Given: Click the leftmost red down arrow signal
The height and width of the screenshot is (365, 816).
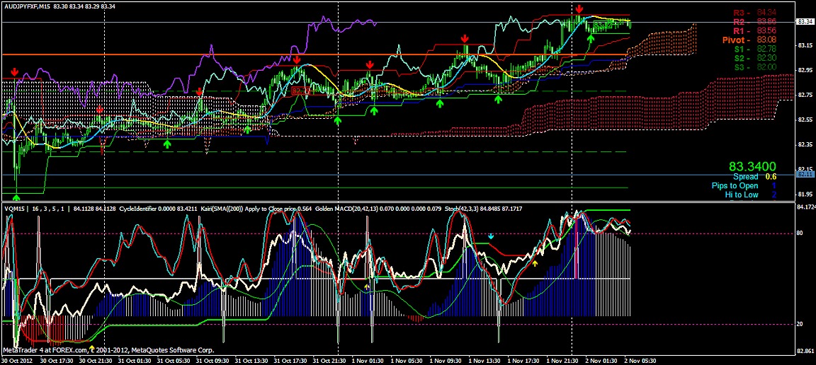Looking at the screenshot, I should coord(15,73).
